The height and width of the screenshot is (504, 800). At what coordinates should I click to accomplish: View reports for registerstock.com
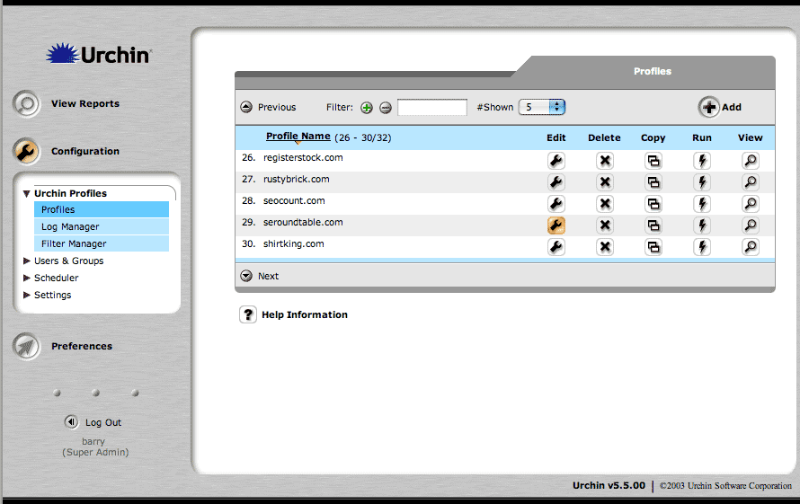pos(751,161)
